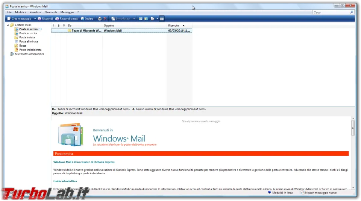Screen dimensions: 361x201
Task: Sort by priority exclamation column header
Action: (x=53, y=26)
